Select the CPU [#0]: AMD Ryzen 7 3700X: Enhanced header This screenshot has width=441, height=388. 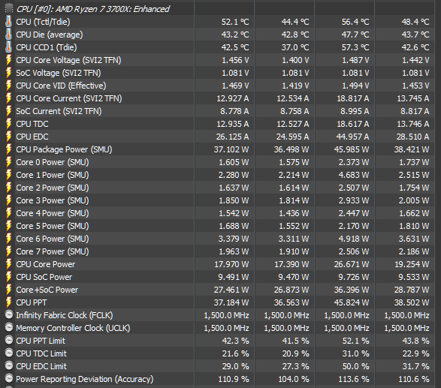[x=93, y=9]
